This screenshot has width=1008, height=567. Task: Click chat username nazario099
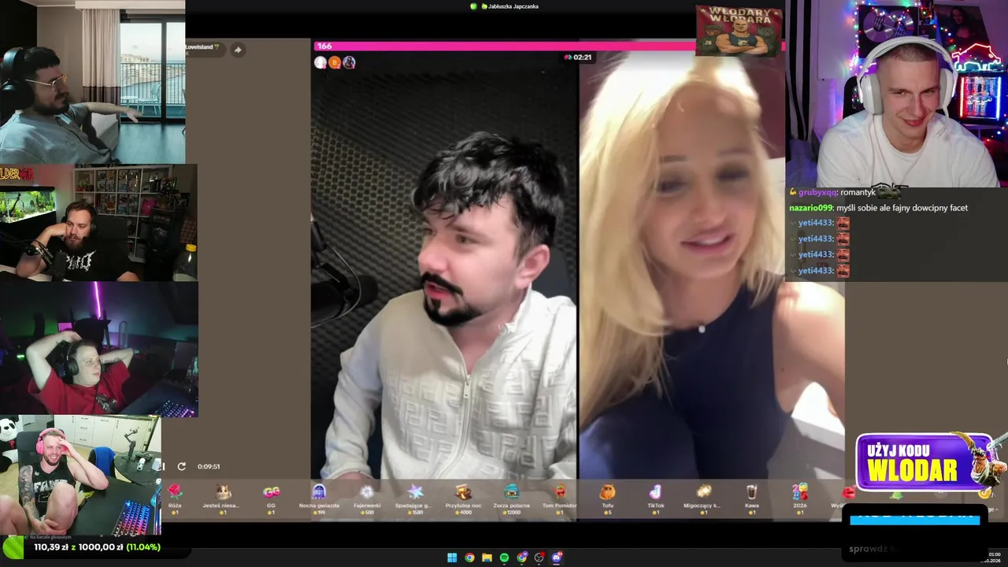811,208
